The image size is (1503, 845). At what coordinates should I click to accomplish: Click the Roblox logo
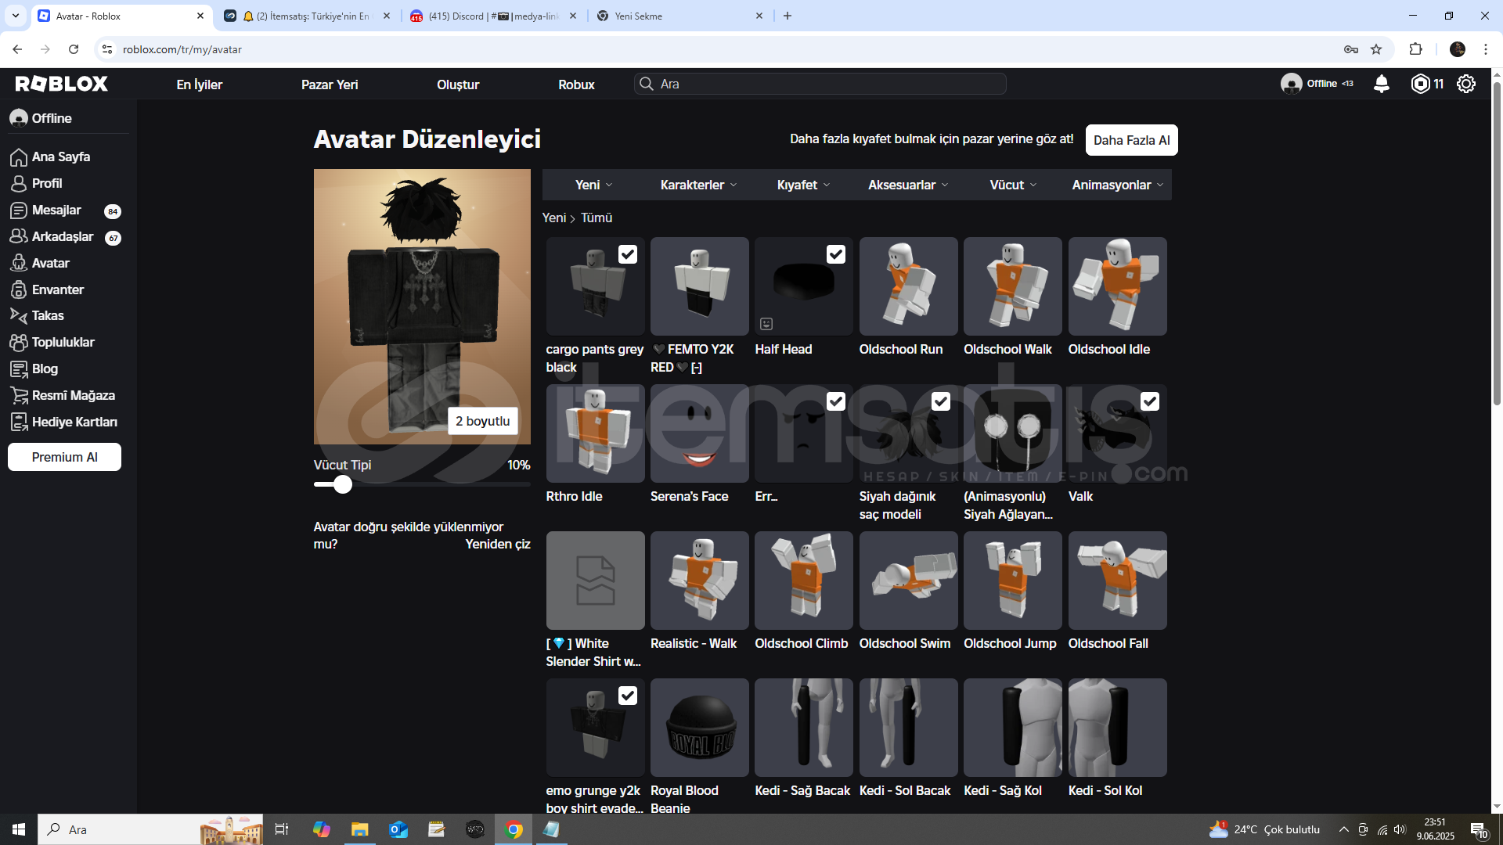[x=62, y=84]
